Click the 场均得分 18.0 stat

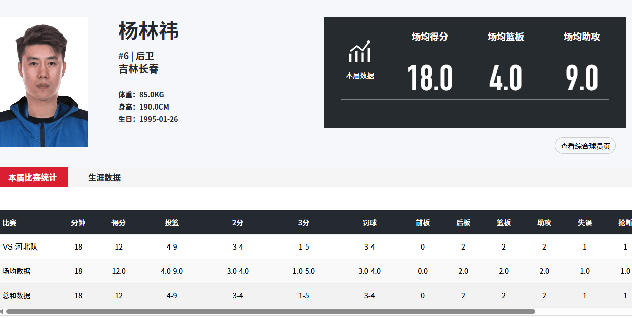click(430, 78)
